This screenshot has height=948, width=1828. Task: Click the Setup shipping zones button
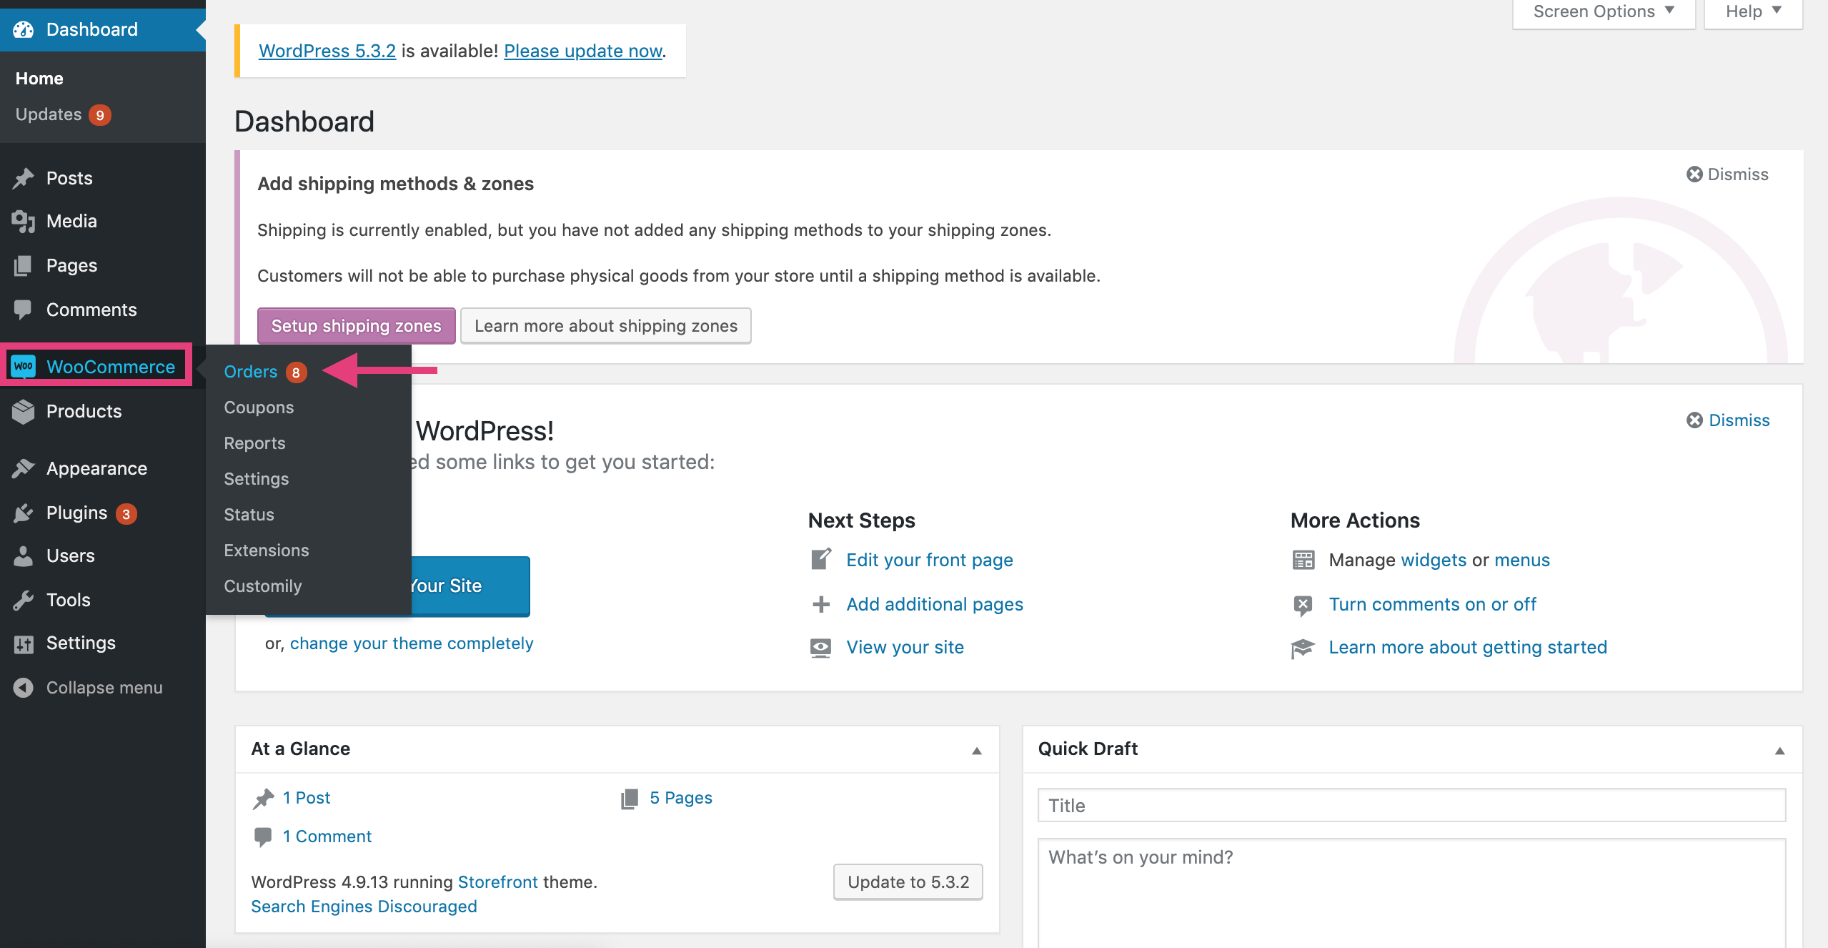(x=356, y=326)
